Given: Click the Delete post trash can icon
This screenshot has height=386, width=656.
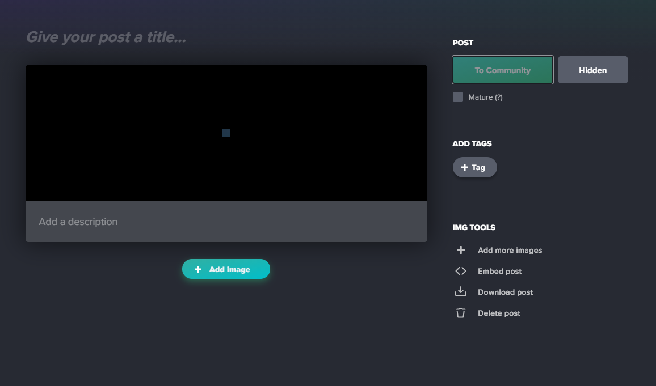Looking at the screenshot, I should point(461,313).
